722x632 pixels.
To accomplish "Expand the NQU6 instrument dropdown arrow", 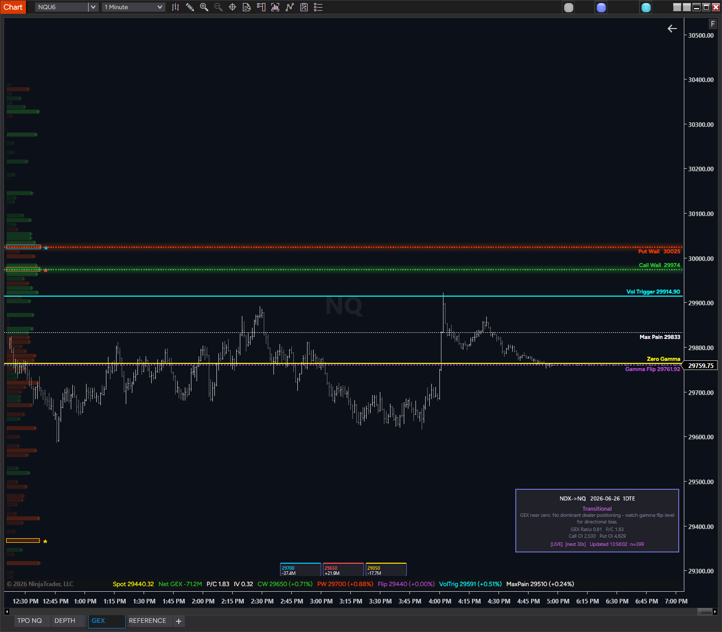I will tap(93, 7).
